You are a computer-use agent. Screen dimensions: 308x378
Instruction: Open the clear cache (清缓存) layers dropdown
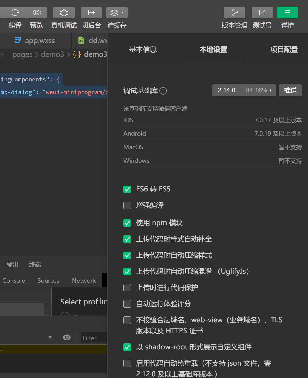point(117,12)
